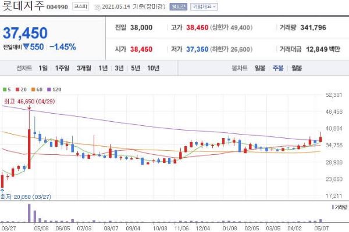The image size is (349, 232).
Task: Select the 3개월 line chart period
Action: tap(84, 68)
